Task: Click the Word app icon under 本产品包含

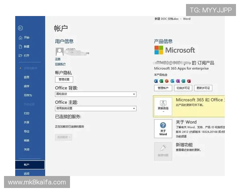Action: (156, 81)
